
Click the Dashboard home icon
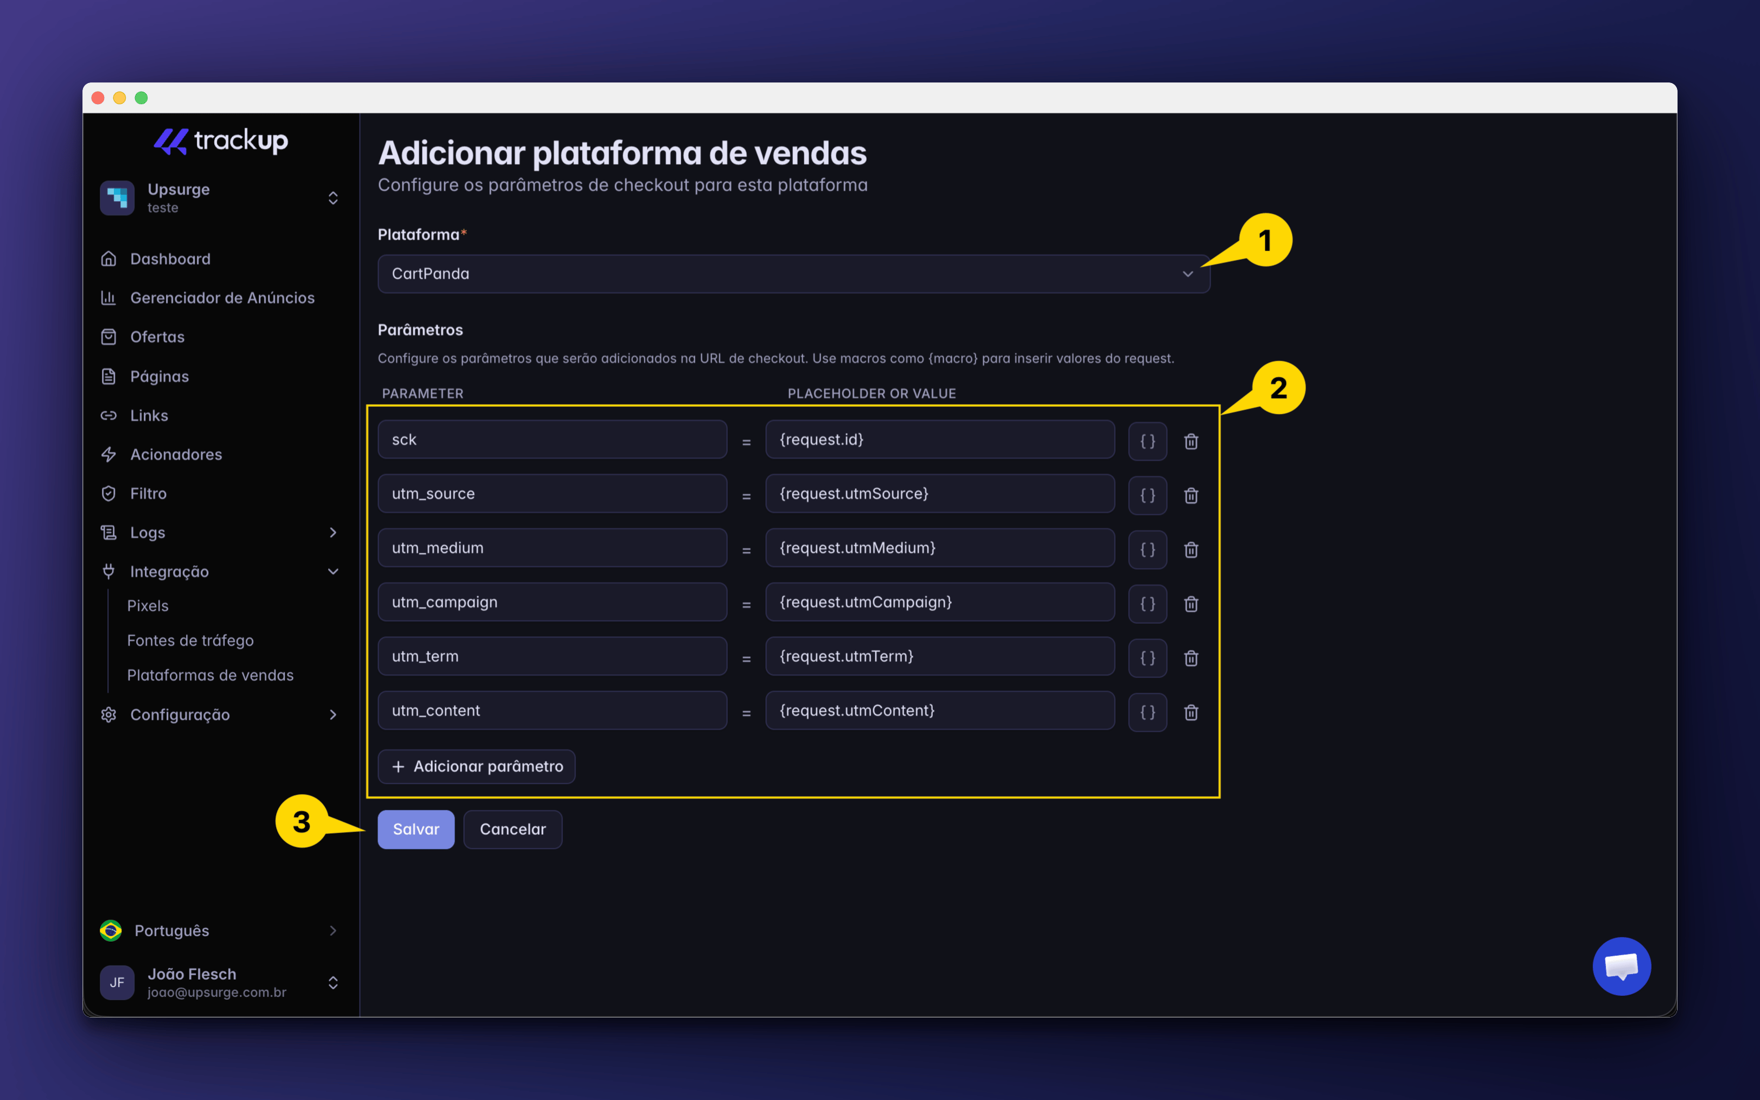tap(108, 259)
